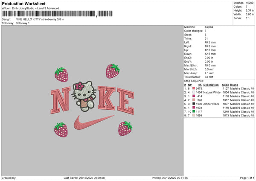Click thread code '1249'
Viewport: 256px width, 181px height.
coord(226,111)
